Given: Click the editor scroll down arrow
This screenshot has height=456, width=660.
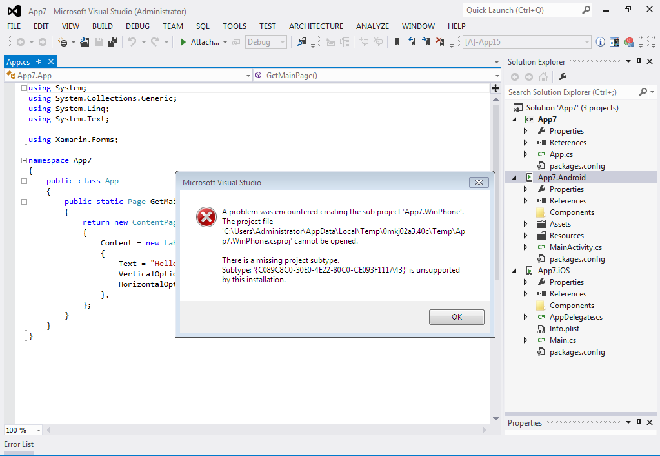Looking at the screenshot, I should (x=496, y=419).
